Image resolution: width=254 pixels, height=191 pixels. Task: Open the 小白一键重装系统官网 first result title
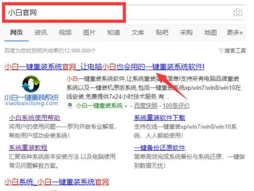(104, 67)
